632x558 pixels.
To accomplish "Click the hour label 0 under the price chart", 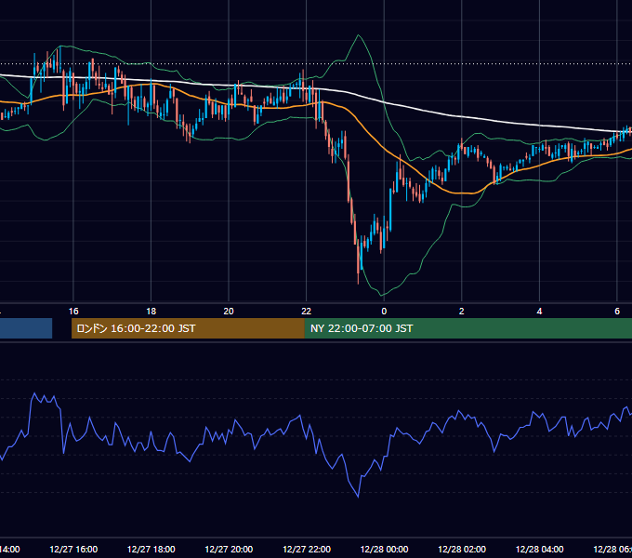I will (384, 312).
